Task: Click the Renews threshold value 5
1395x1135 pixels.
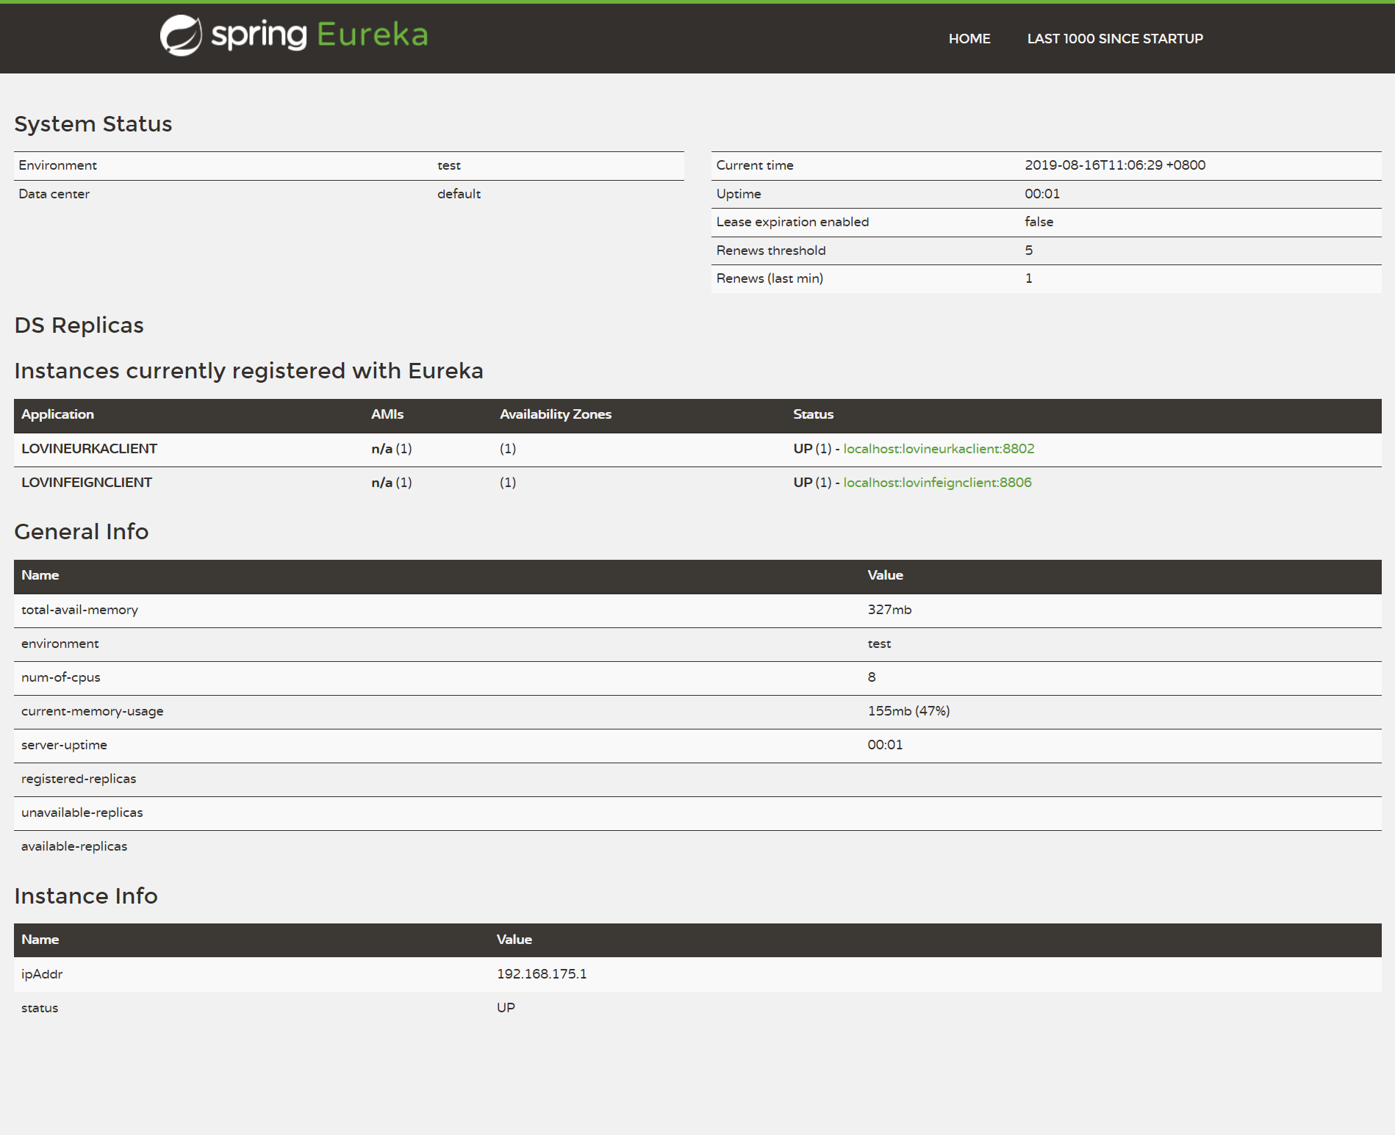Action: pos(1029,251)
